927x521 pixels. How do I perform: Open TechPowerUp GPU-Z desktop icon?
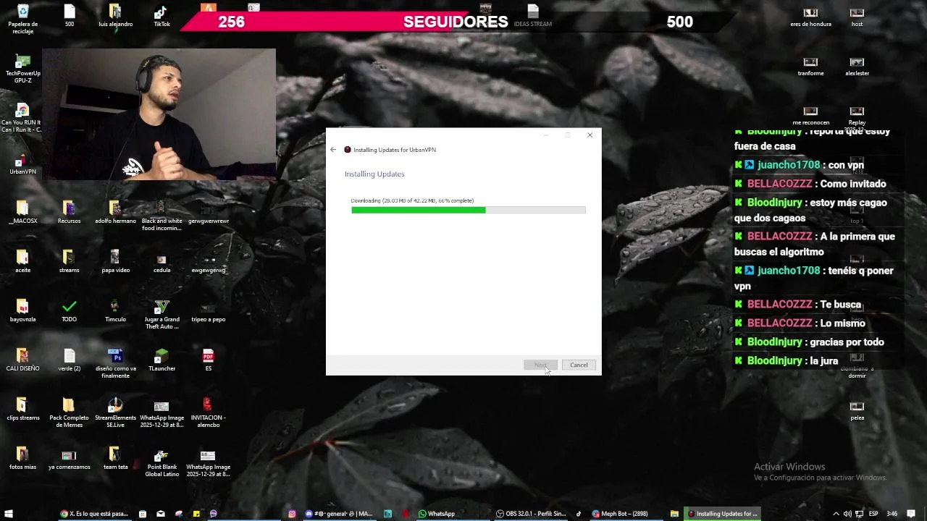point(22,69)
